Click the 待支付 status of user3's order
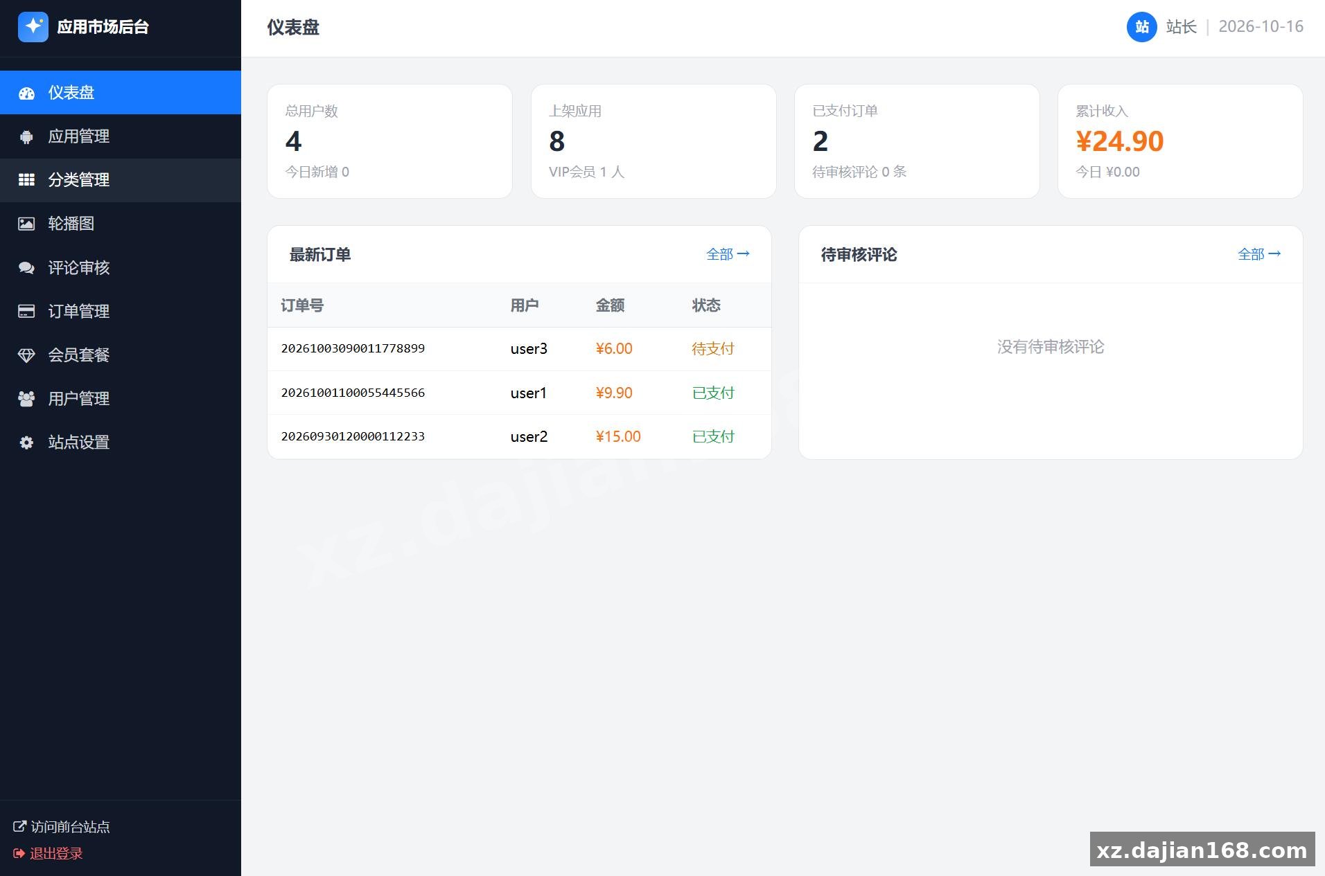Viewport: 1325px width, 876px height. click(712, 348)
